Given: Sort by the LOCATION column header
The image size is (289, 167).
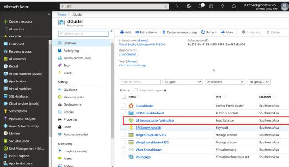Looking at the screenshot, I should 265,97.
